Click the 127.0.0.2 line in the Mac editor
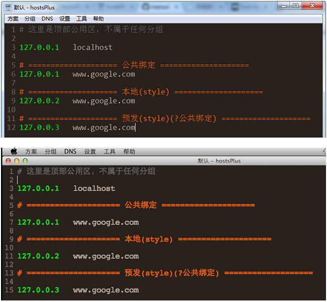 click(x=38, y=256)
